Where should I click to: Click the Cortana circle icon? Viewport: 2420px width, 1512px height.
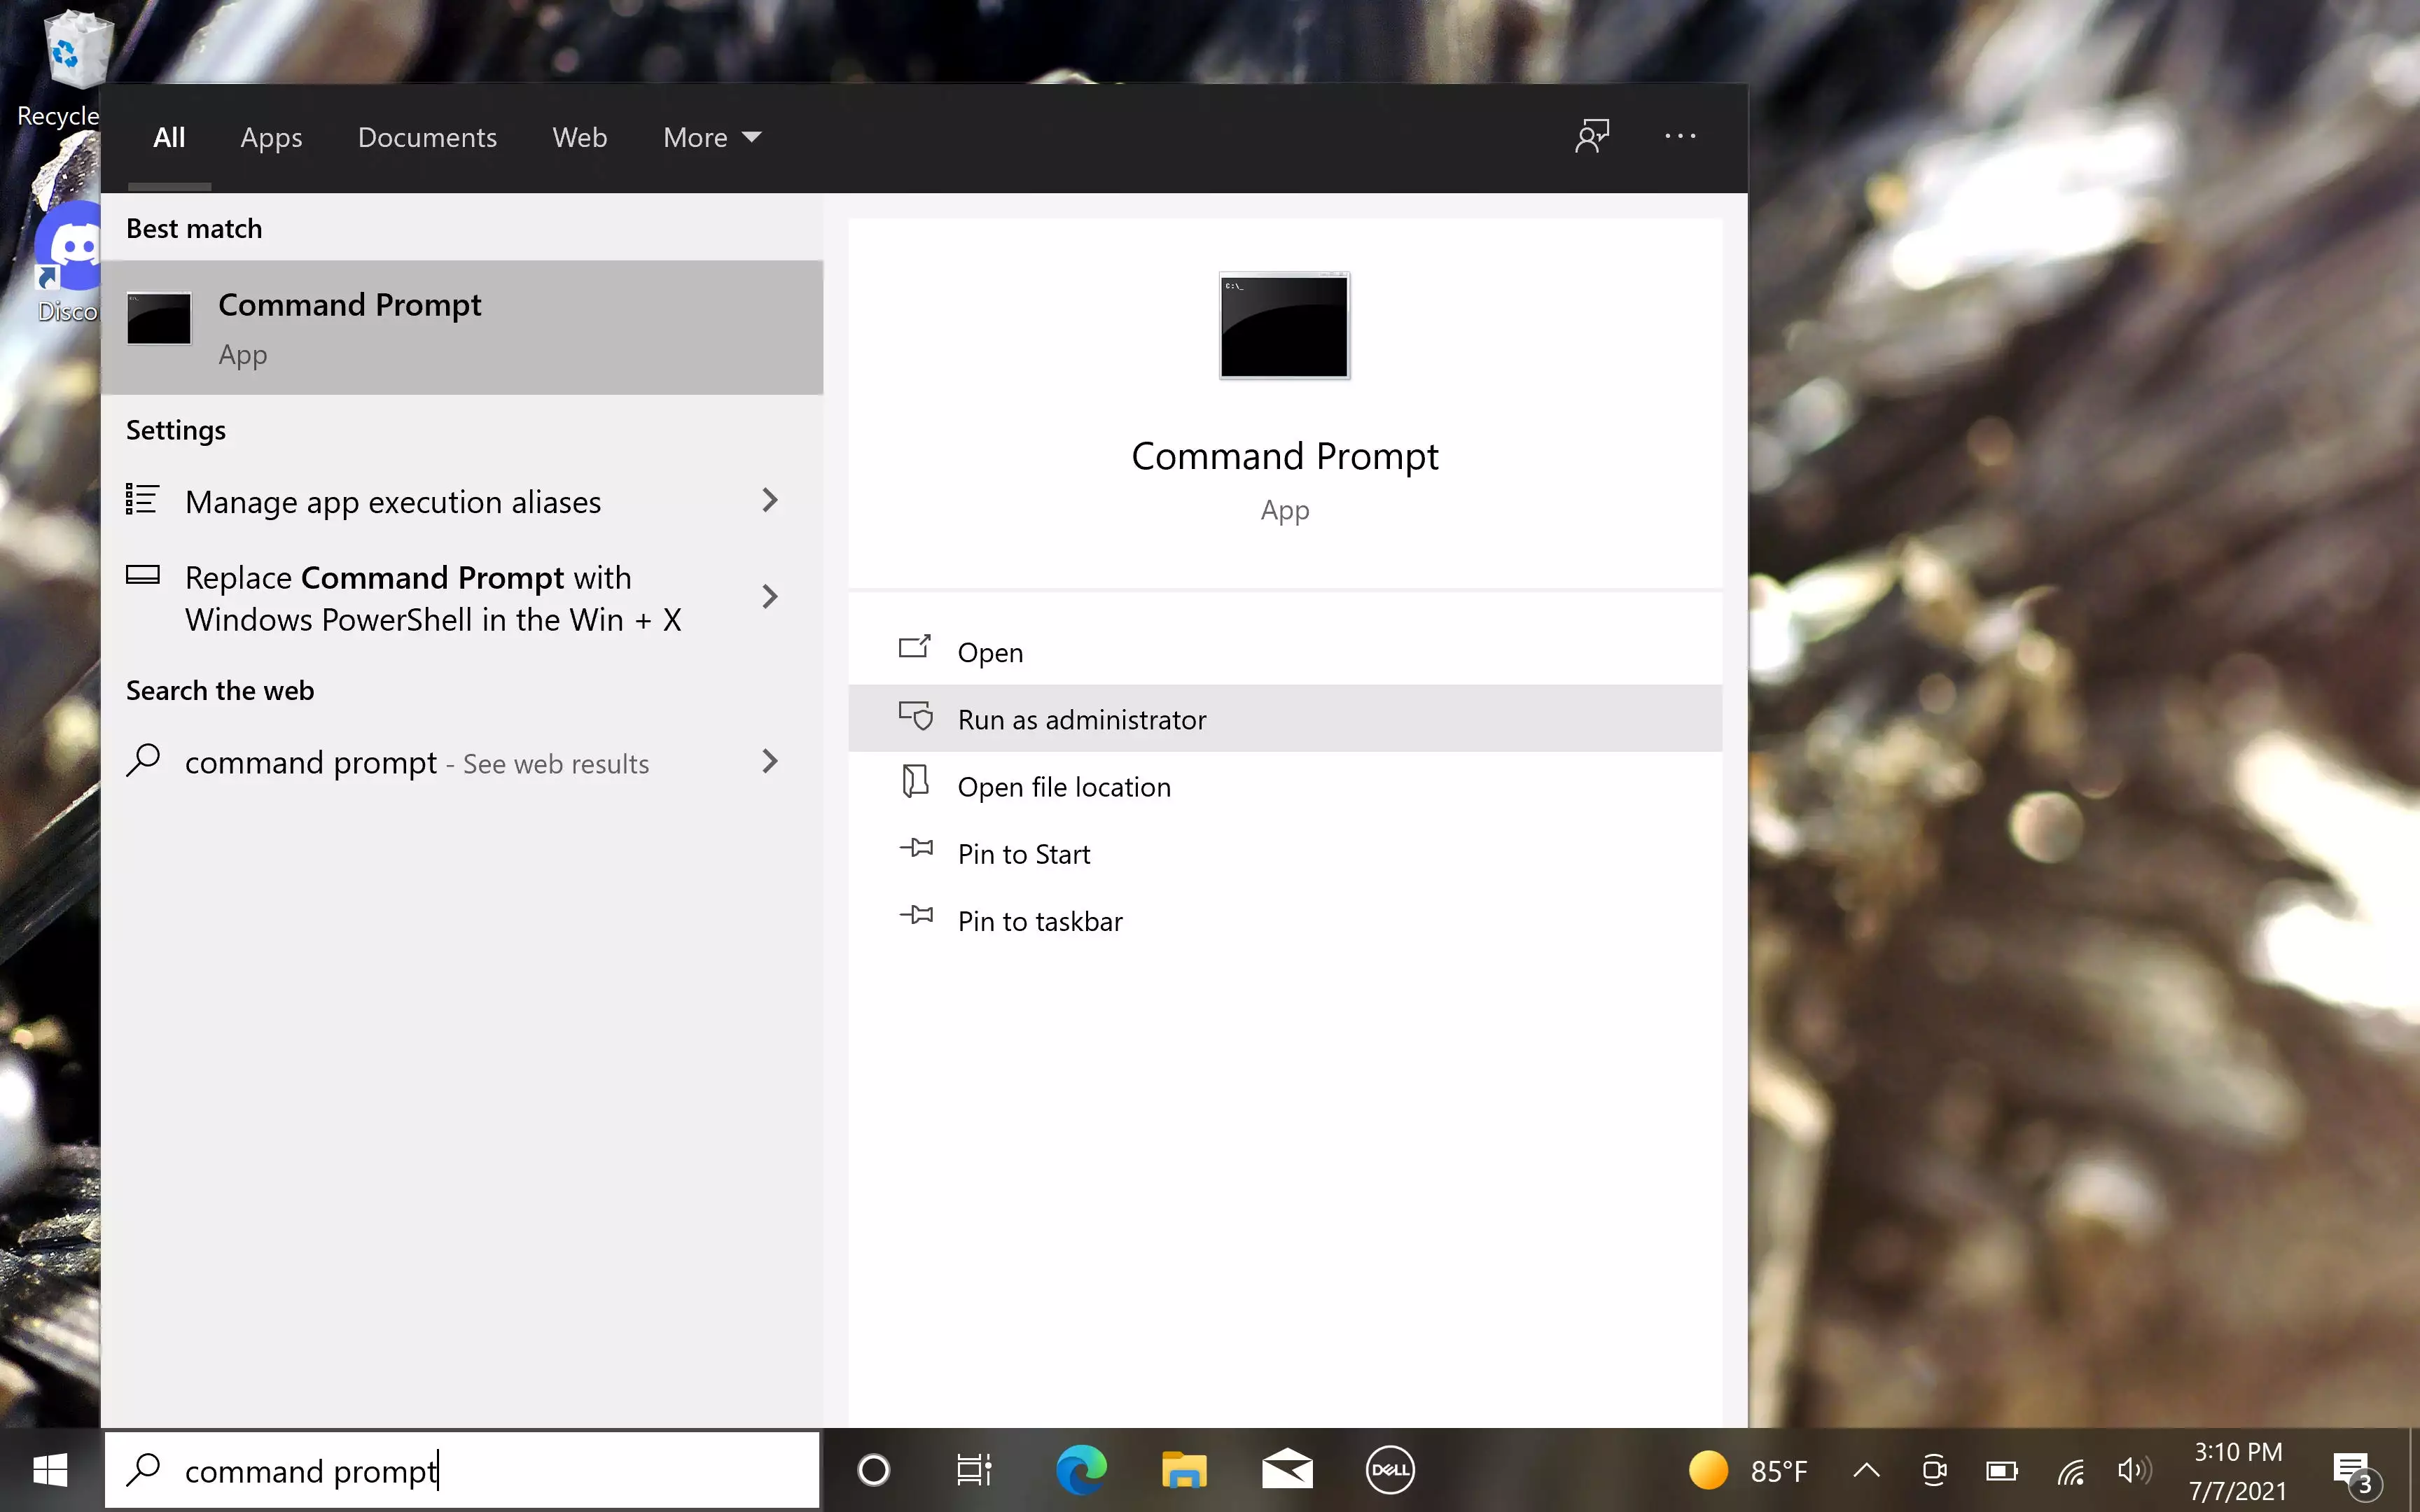click(x=873, y=1470)
